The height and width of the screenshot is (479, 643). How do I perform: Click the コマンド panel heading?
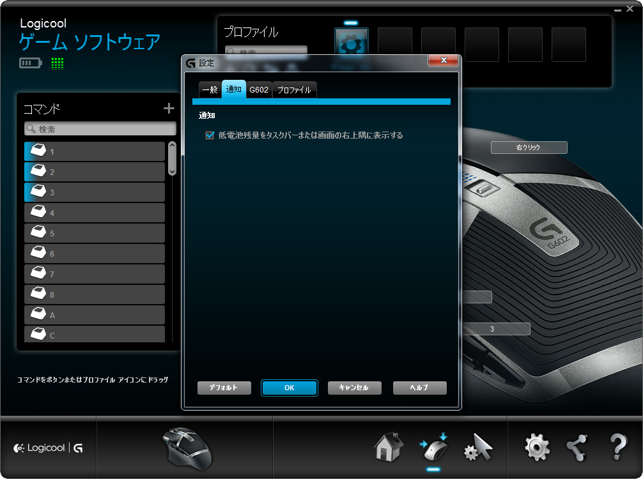coord(42,109)
